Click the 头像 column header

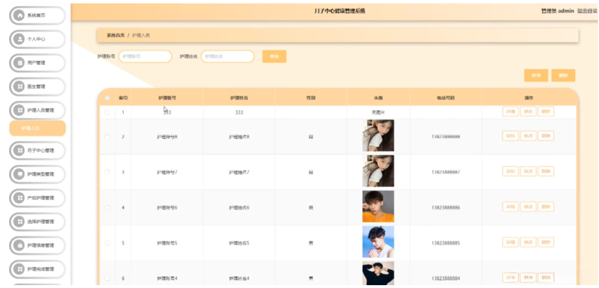(378, 98)
